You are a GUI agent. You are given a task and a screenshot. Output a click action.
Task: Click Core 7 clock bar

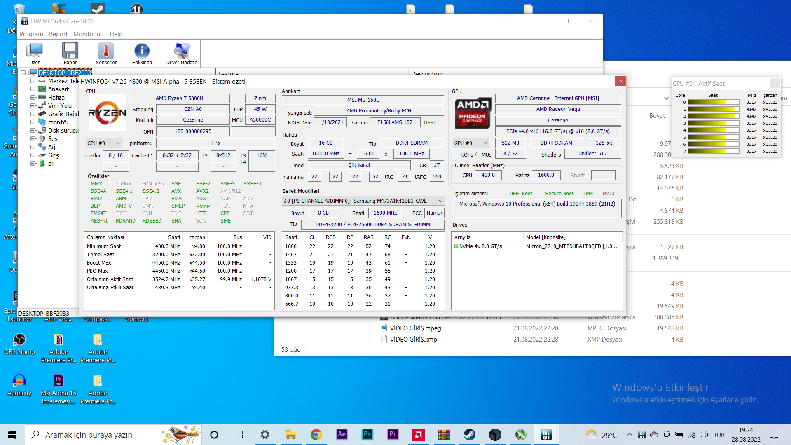point(714,151)
